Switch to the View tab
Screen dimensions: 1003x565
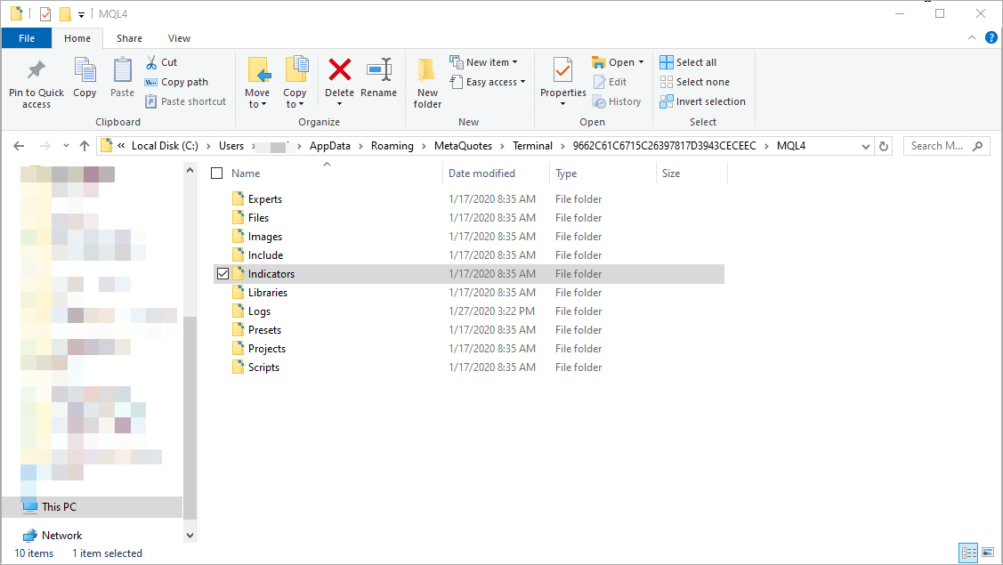(179, 38)
